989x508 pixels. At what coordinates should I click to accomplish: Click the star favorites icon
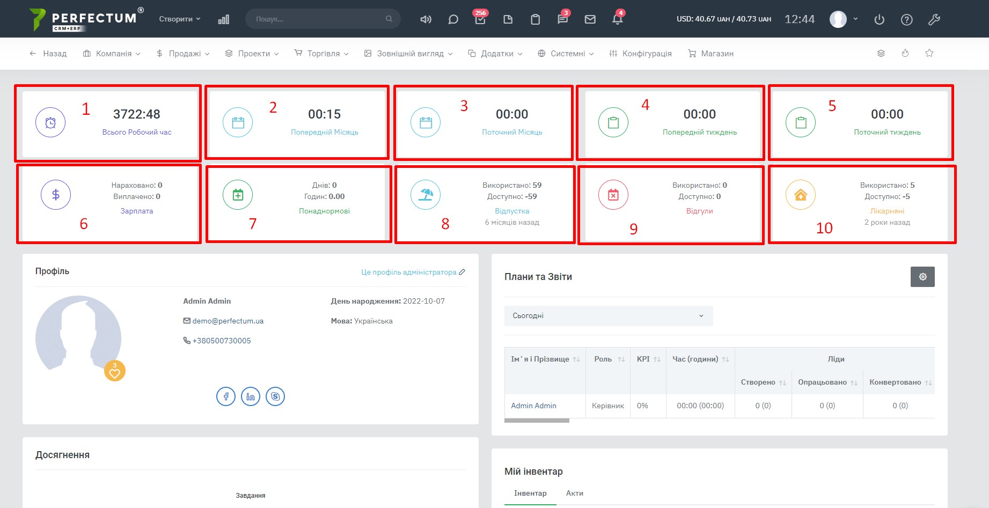929,53
